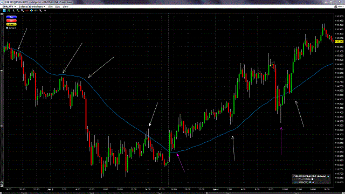Click the zoom-in magnifier icon
345x194 pixels.
pos(18,11)
